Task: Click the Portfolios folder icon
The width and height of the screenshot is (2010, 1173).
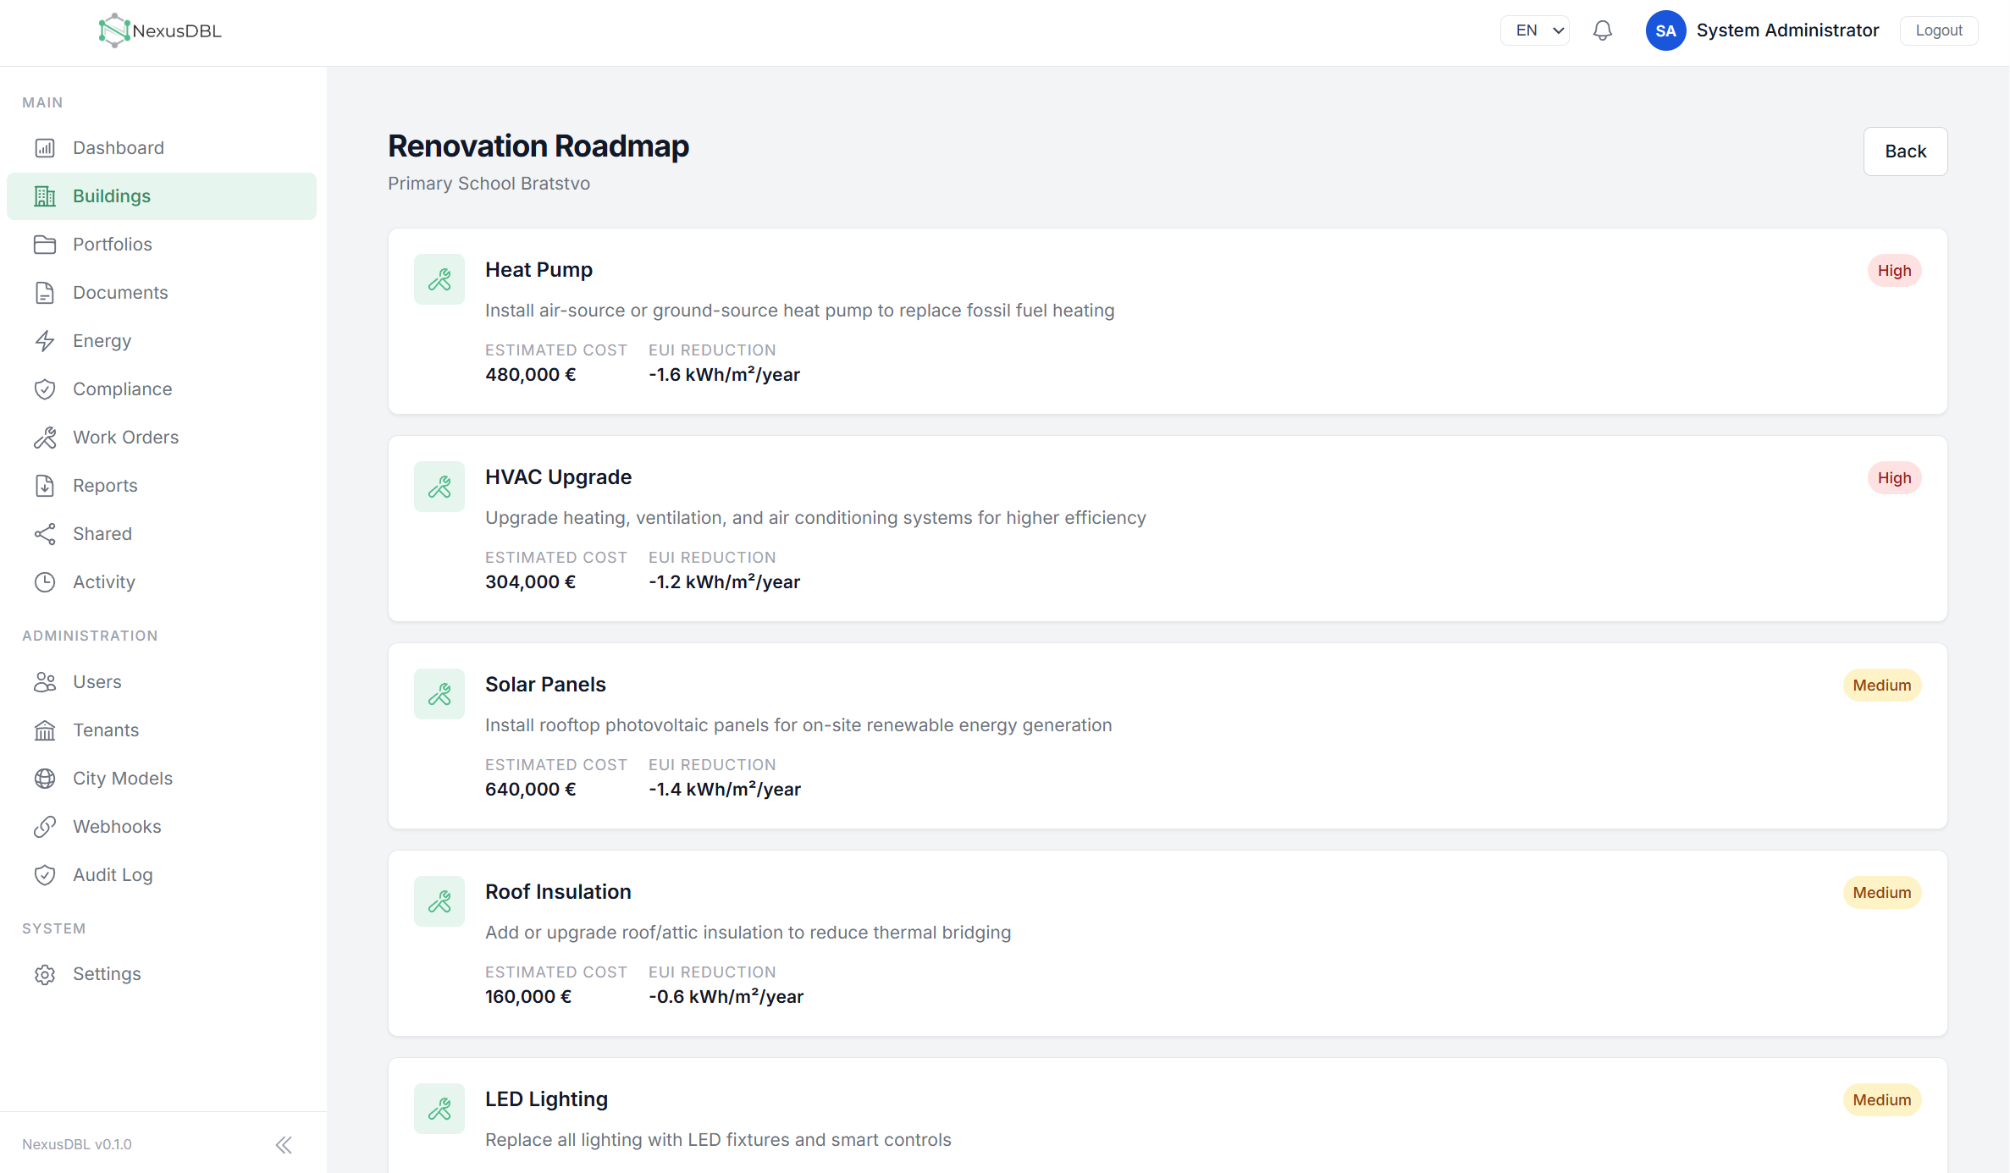Action: [x=45, y=245]
